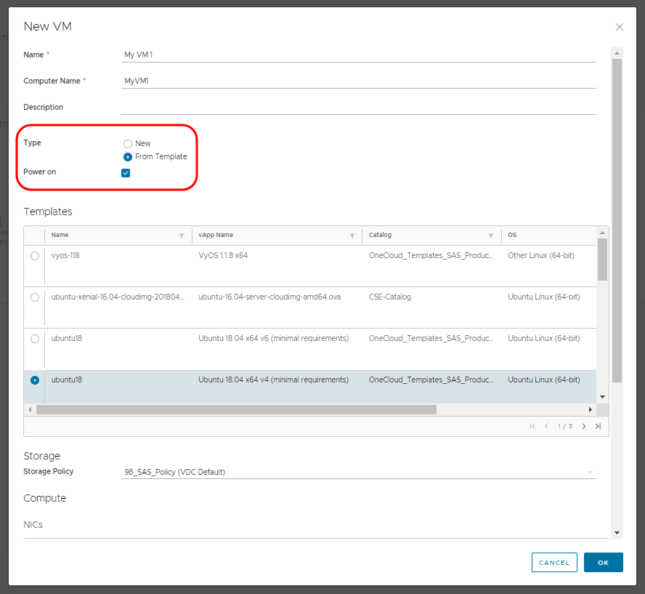
Task: Close the New VM dialog
Action: (619, 27)
